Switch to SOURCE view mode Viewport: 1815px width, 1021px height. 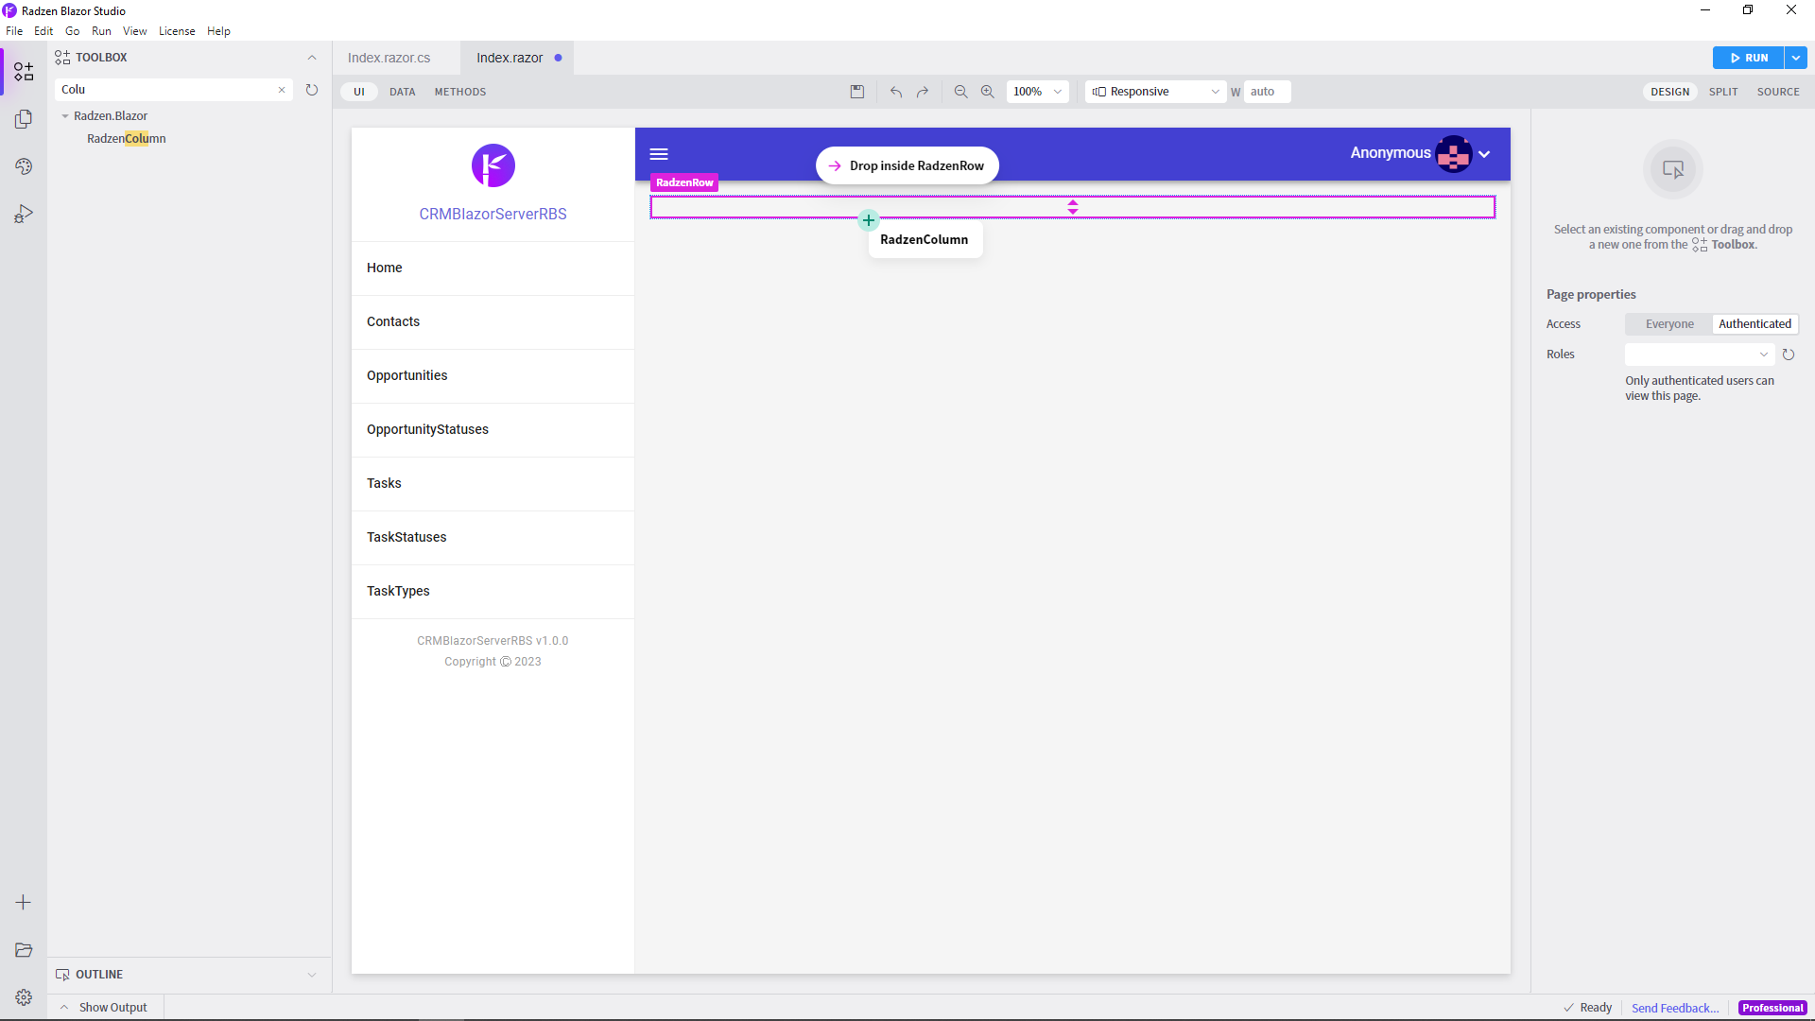click(1778, 92)
